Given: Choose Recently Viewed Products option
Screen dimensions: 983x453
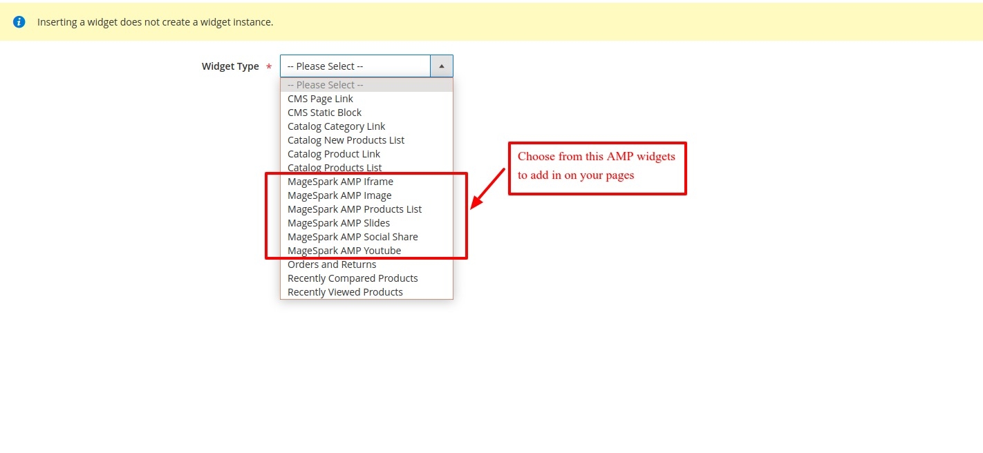Looking at the screenshot, I should (x=366, y=292).
